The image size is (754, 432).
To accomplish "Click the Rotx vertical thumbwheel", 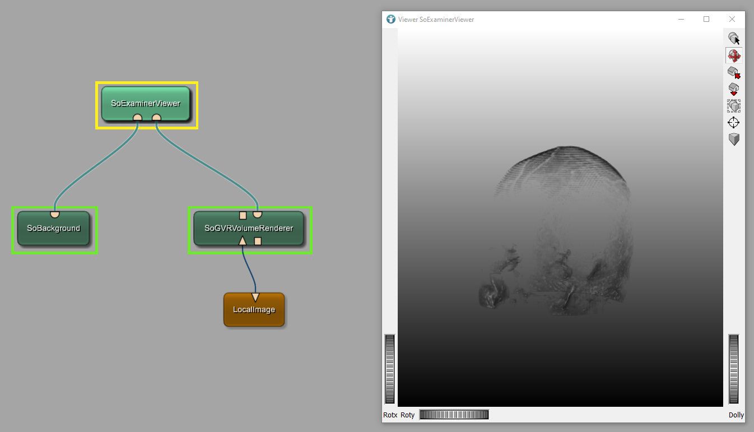I will pyautogui.click(x=390, y=369).
